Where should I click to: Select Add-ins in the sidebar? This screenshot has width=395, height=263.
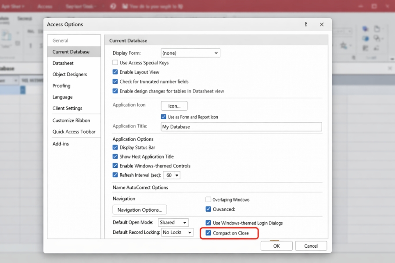click(61, 144)
